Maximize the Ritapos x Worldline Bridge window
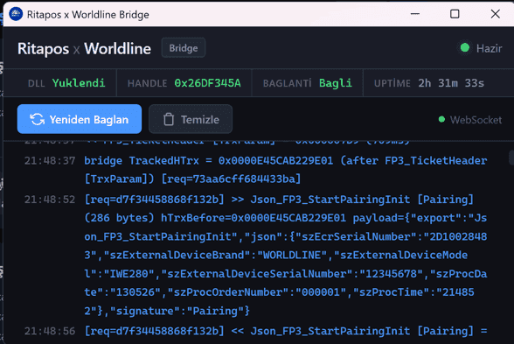514x344 pixels. point(455,14)
